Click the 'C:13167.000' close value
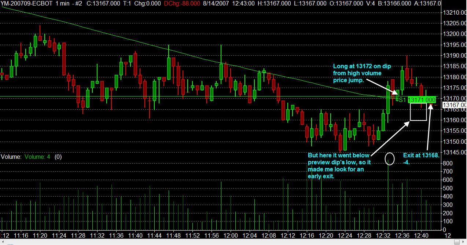467x245 pixels. pyautogui.click(x=103, y=3)
